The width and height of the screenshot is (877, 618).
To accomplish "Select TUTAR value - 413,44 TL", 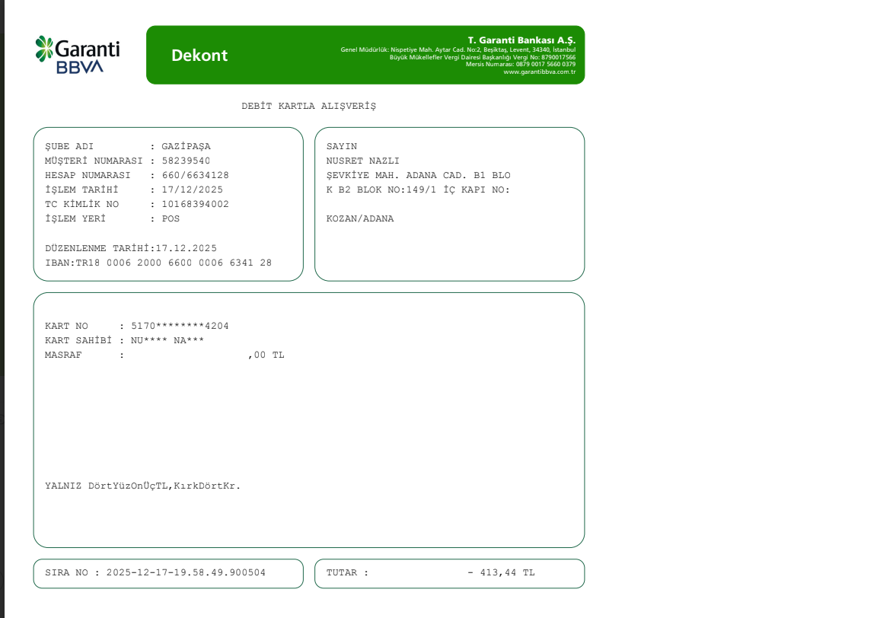I will (x=501, y=572).
